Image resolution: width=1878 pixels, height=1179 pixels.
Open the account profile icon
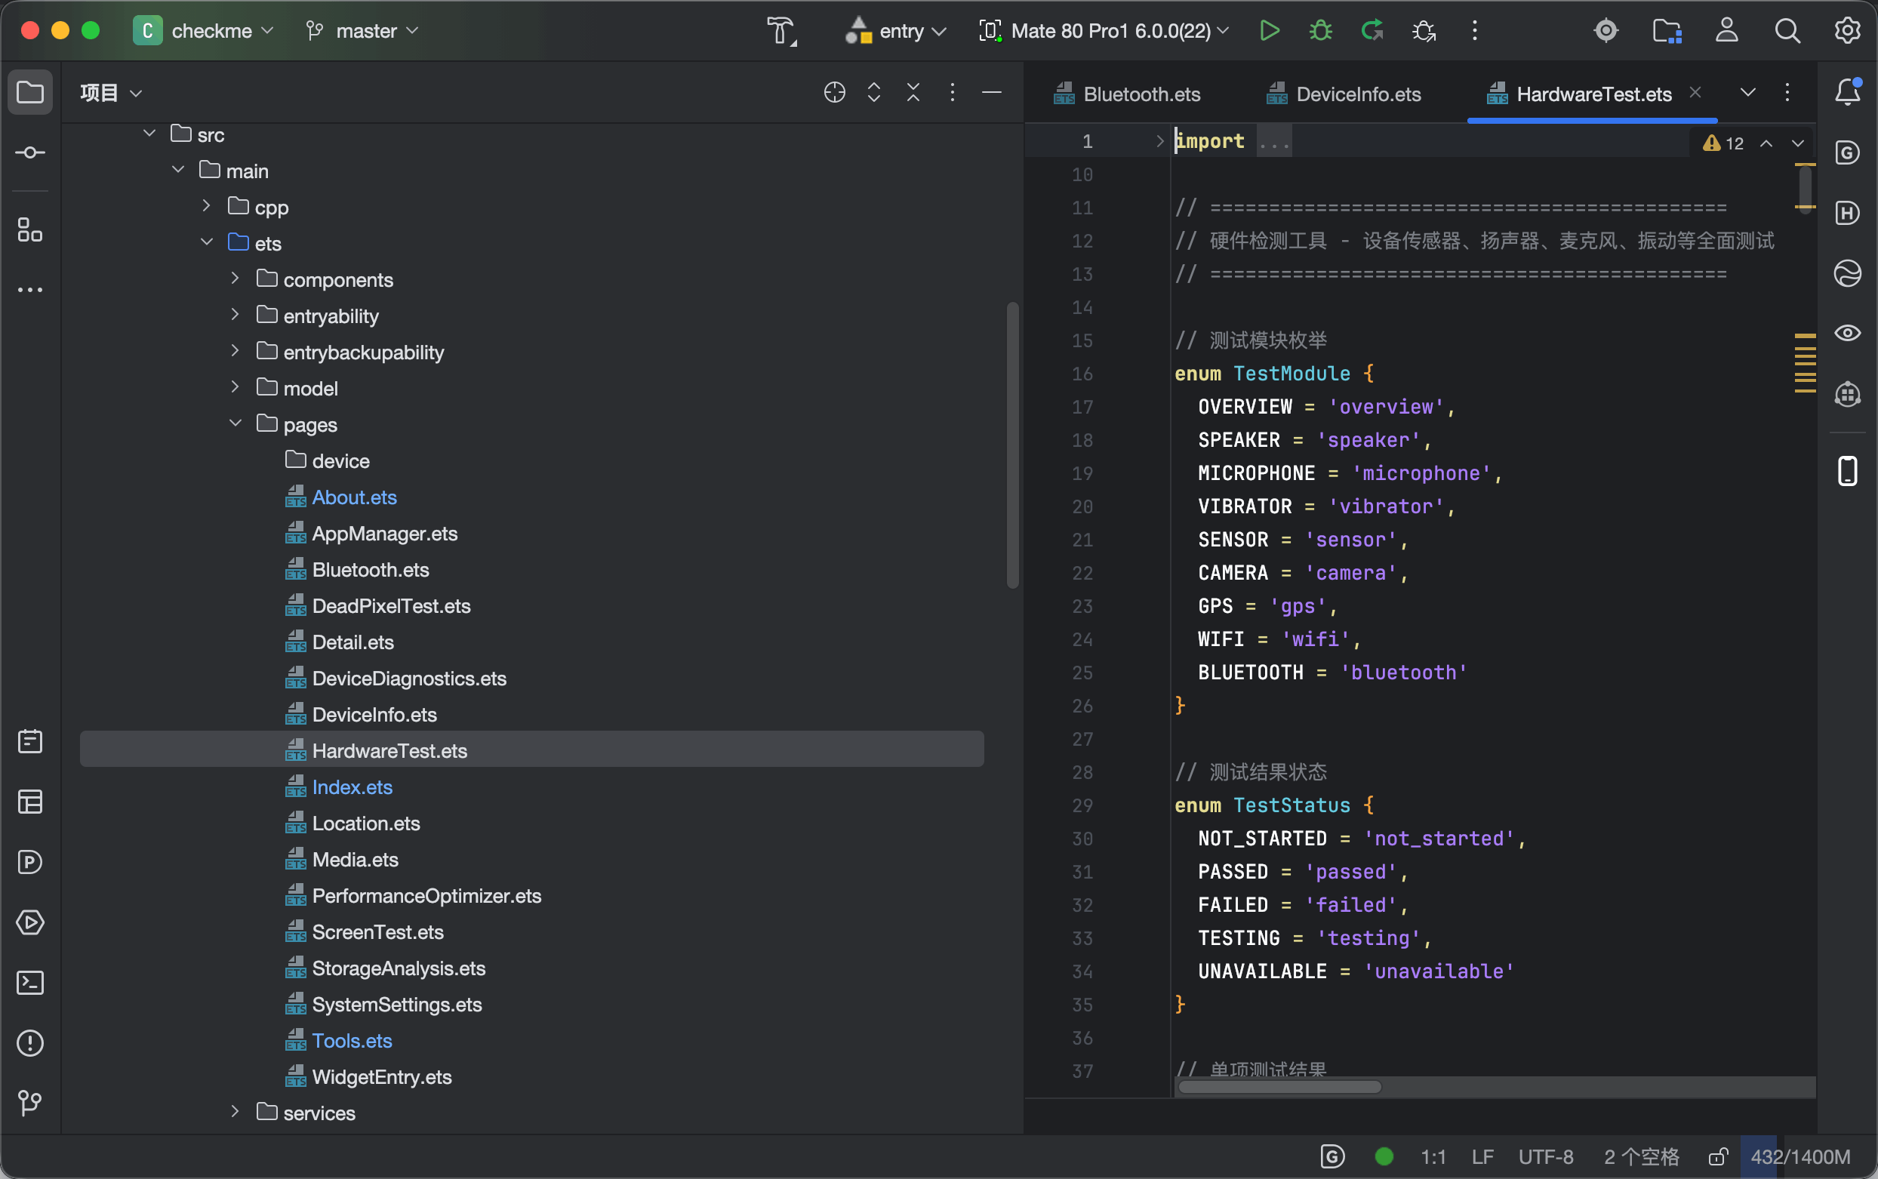click(x=1727, y=31)
